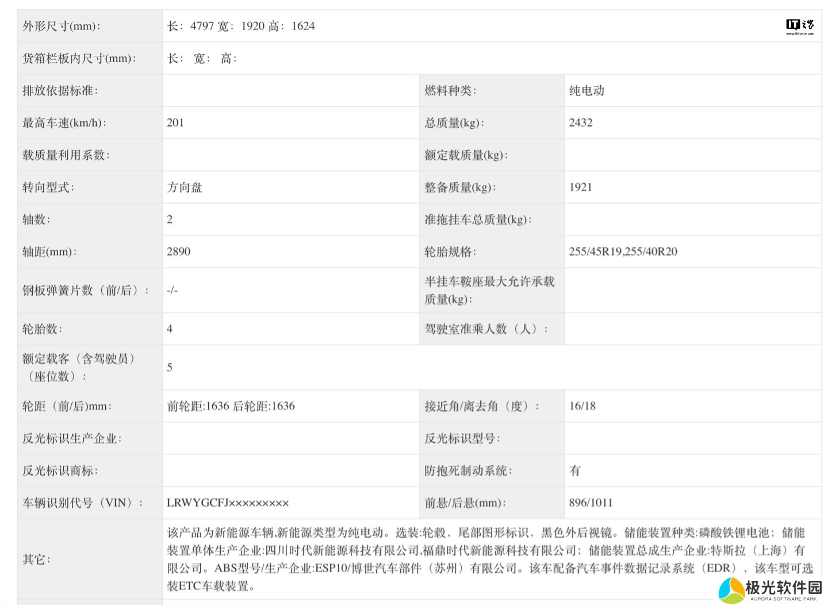Select the 接近角/离去角 value 16/18

pos(582,406)
